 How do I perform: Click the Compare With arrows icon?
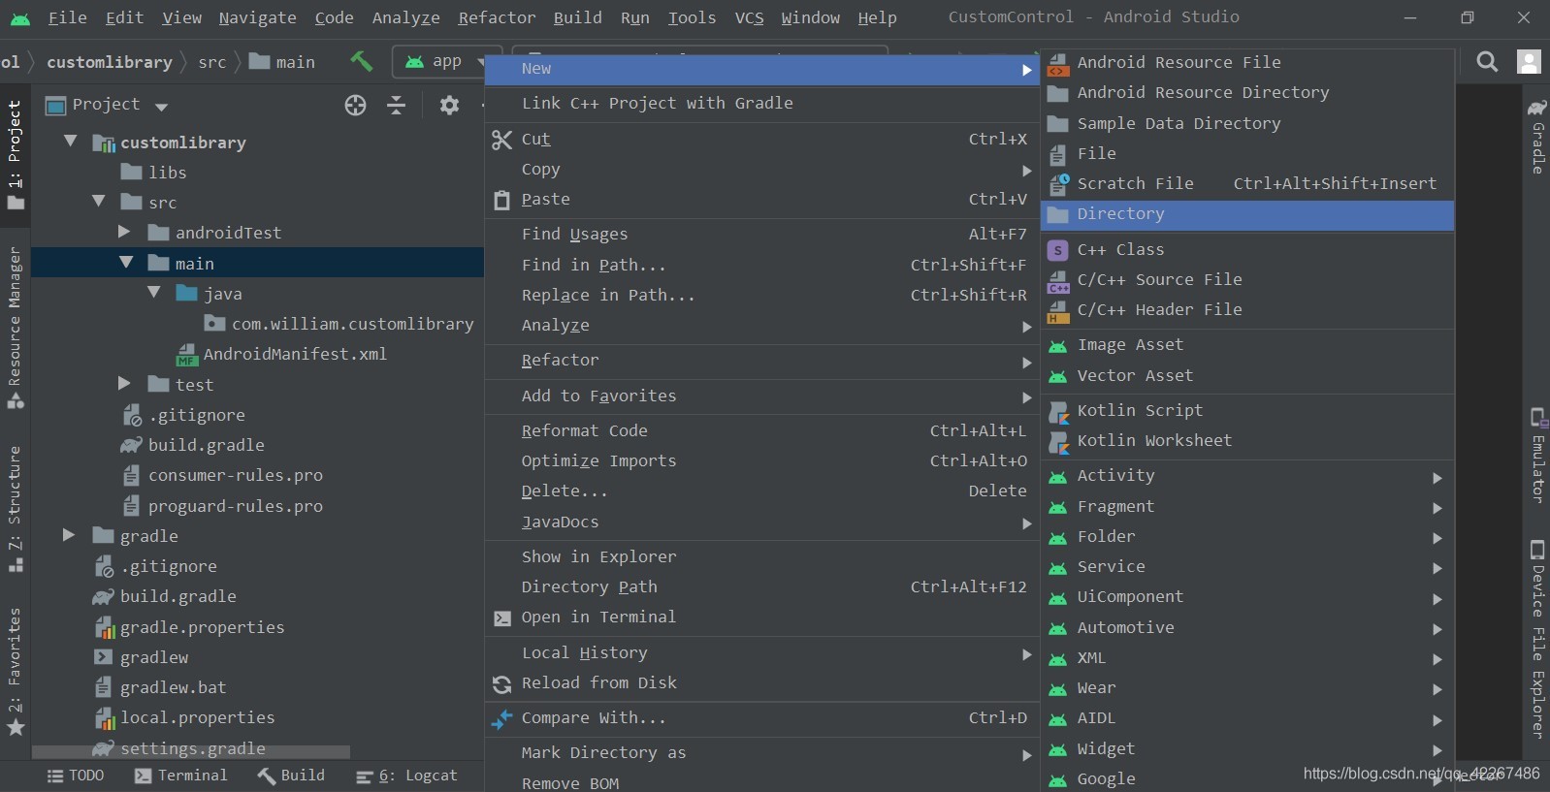pyautogui.click(x=501, y=719)
